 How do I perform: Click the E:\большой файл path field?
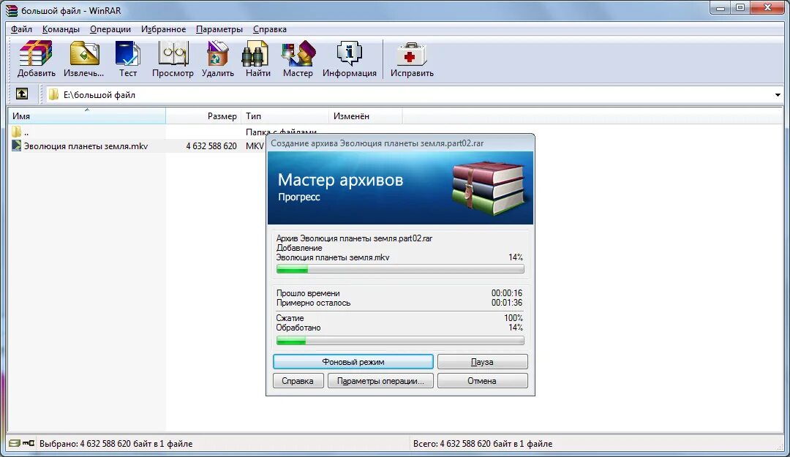pos(413,95)
